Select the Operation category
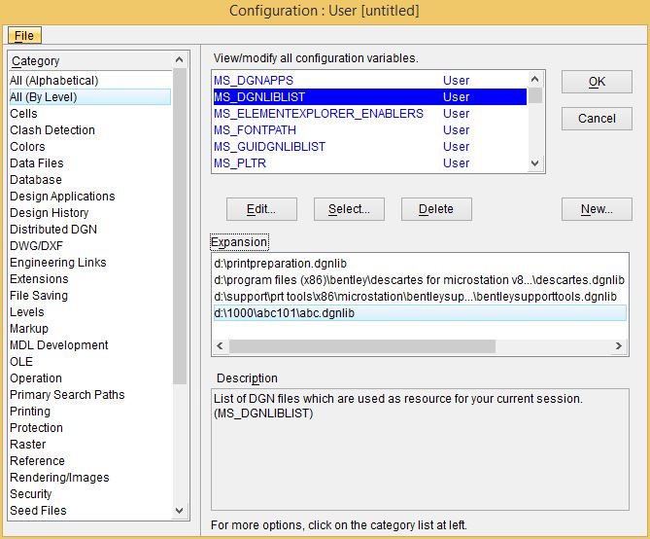The height and width of the screenshot is (539, 650). coord(89,378)
